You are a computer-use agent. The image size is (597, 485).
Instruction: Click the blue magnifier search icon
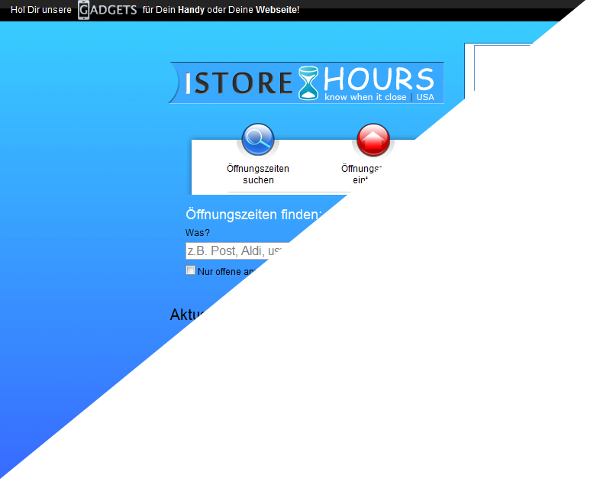(258, 140)
